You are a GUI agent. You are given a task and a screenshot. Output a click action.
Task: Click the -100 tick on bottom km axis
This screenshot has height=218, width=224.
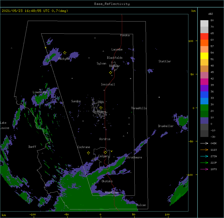32,214
